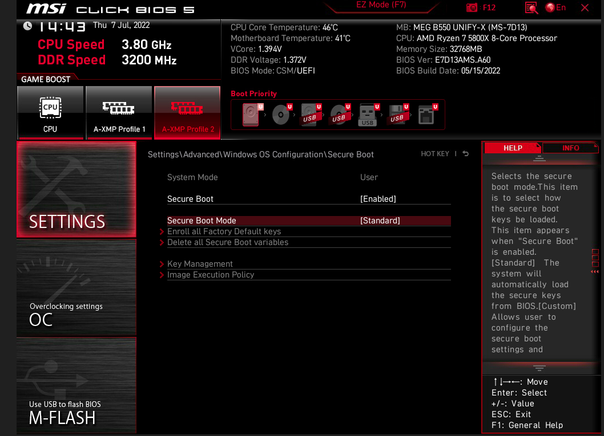The width and height of the screenshot is (604, 436).
Task: Close the BIOS with the X icon
Action: (x=585, y=7)
